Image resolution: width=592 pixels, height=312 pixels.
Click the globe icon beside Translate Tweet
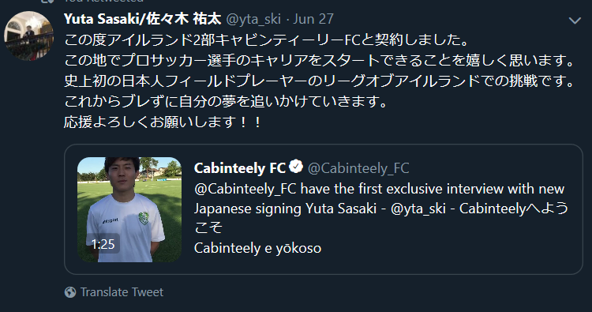point(70,292)
